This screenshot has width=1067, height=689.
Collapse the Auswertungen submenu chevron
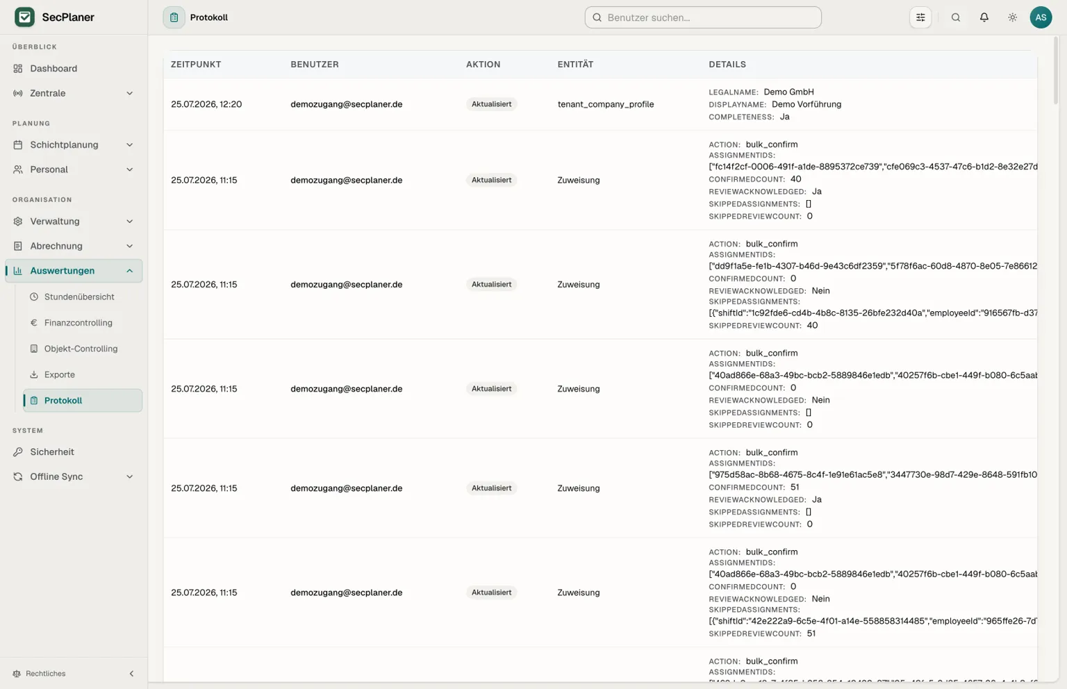point(130,271)
